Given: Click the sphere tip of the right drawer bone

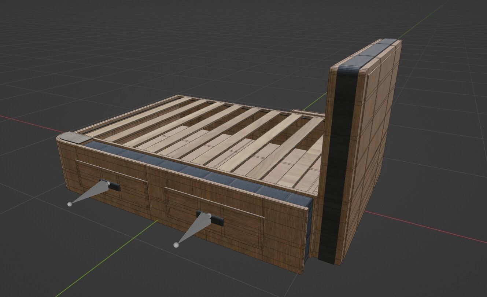Looking at the screenshot, I should 176,244.
